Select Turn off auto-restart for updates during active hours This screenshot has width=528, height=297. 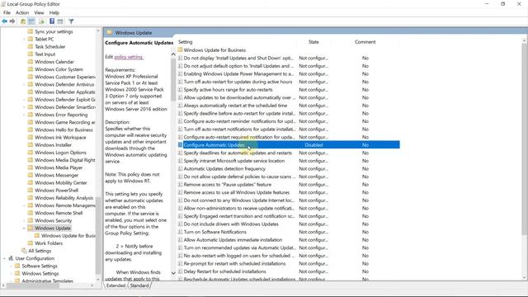238,82
